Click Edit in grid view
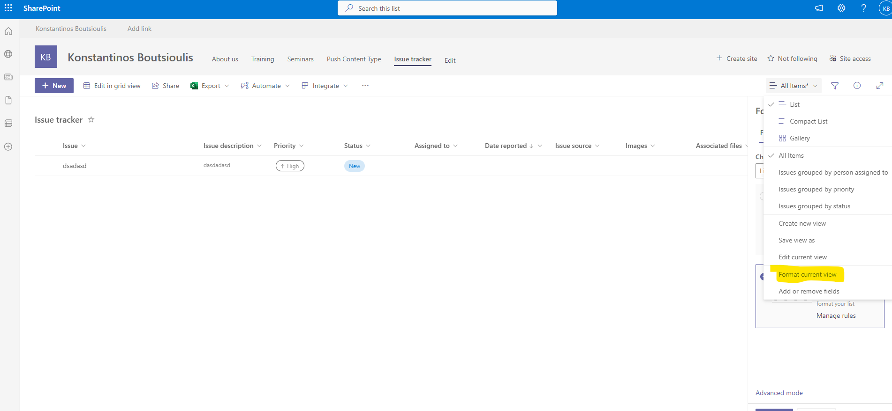Viewport: 892px width, 411px height. [112, 86]
